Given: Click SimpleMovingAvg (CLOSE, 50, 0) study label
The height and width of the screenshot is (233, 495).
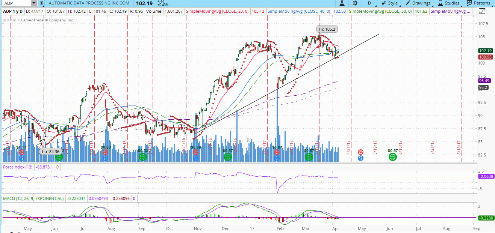Looking at the screenshot, I should (x=381, y=12).
